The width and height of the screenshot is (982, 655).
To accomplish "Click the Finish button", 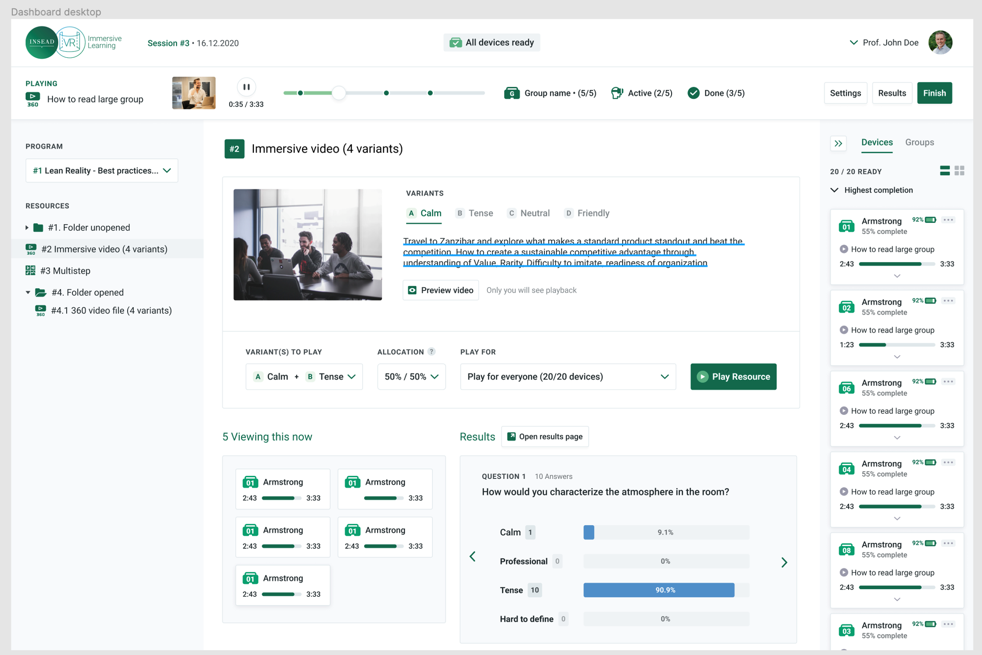I will click(934, 93).
